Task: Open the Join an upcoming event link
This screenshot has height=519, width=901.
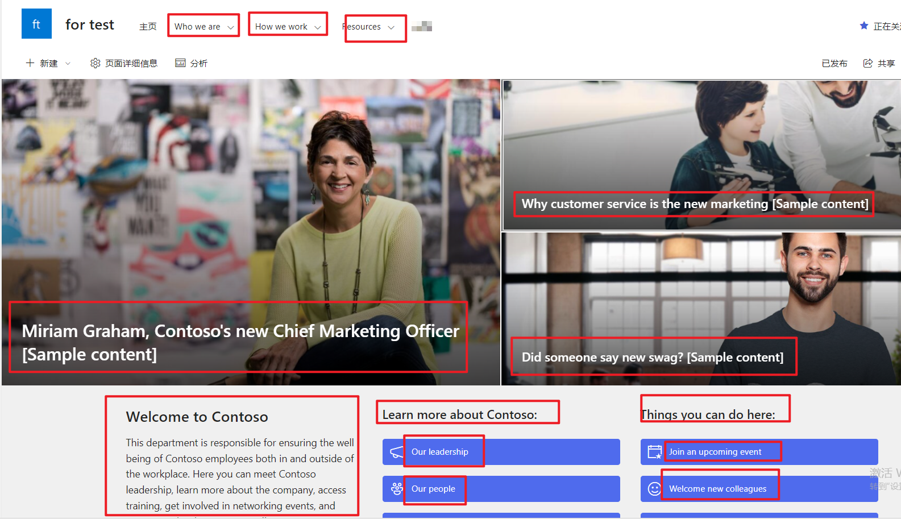Action: (x=759, y=452)
